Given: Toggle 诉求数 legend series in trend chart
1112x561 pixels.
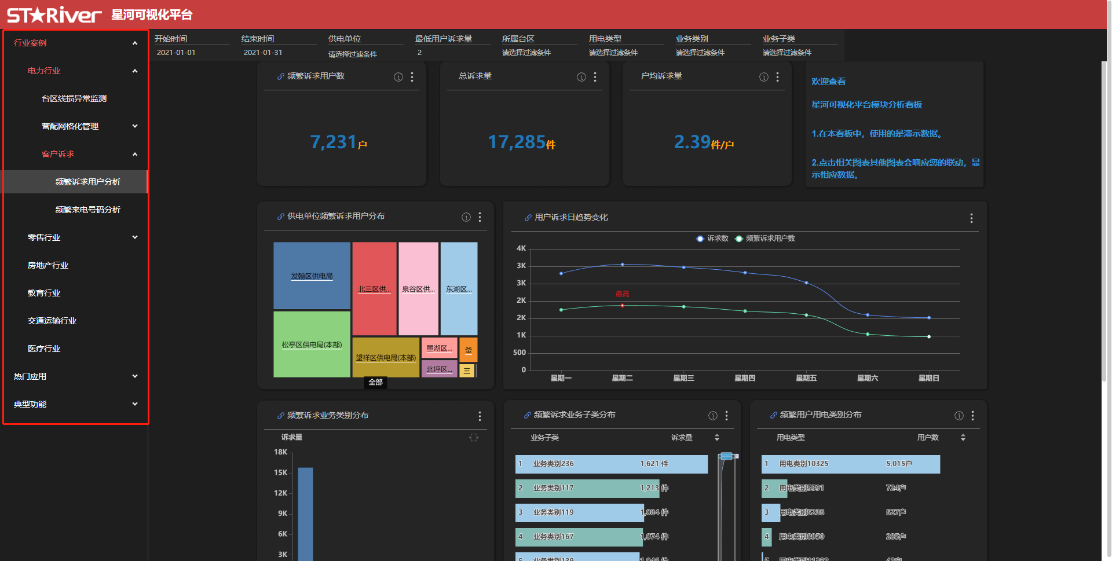Looking at the screenshot, I should 712,239.
